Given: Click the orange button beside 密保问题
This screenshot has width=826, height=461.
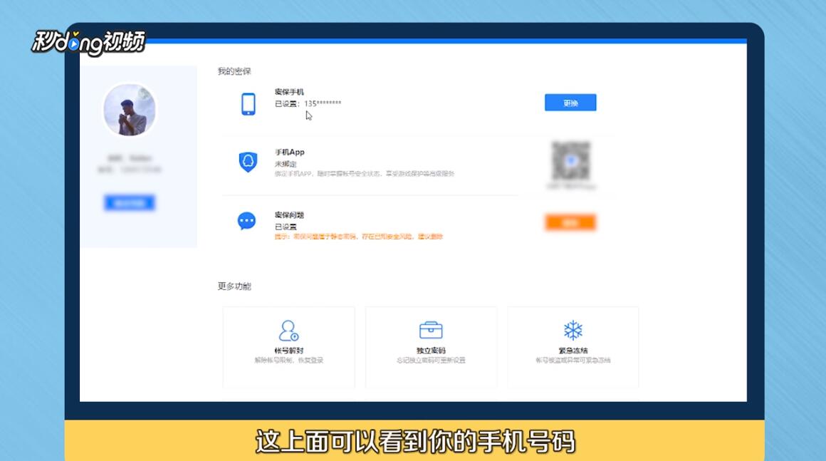Looking at the screenshot, I should 570,222.
